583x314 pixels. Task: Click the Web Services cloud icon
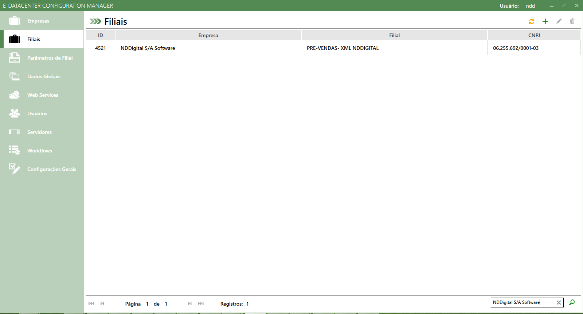coord(15,95)
